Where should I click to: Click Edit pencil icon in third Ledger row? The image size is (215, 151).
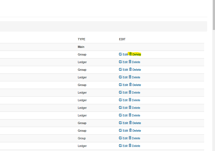click(121, 92)
